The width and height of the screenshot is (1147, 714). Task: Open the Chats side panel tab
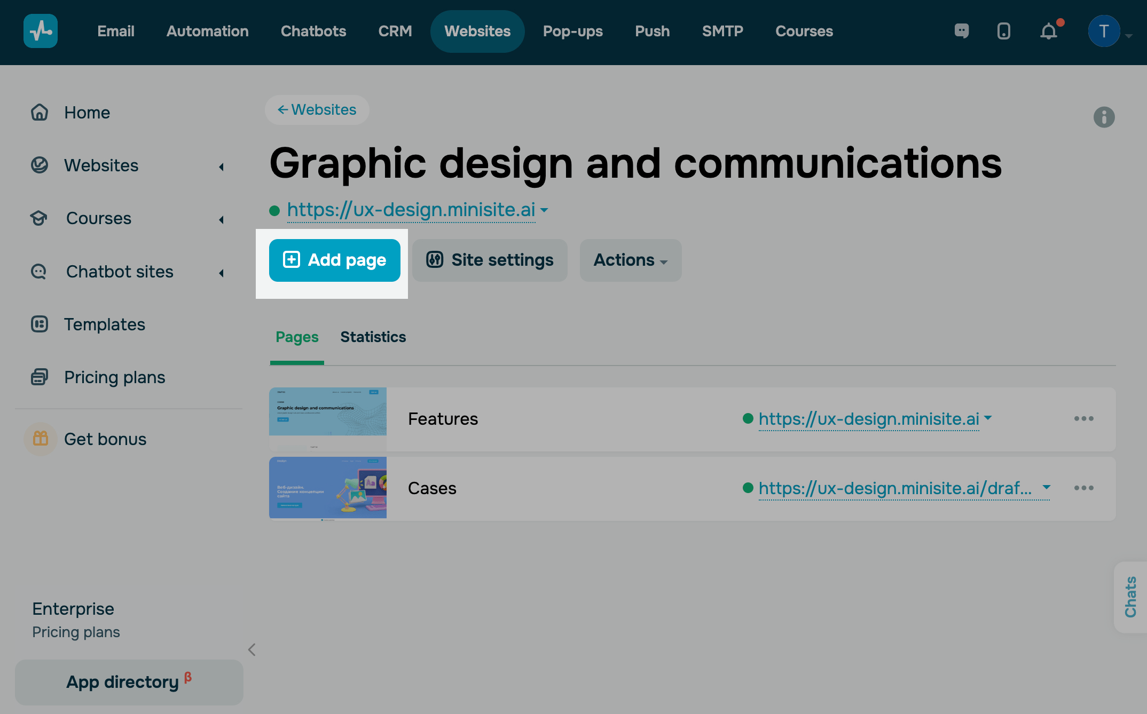point(1130,597)
